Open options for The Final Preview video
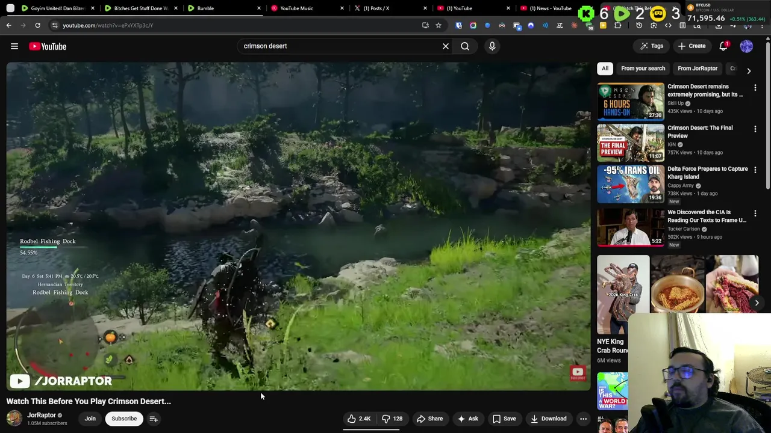This screenshot has height=433, width=771. [x=755, y=129]
